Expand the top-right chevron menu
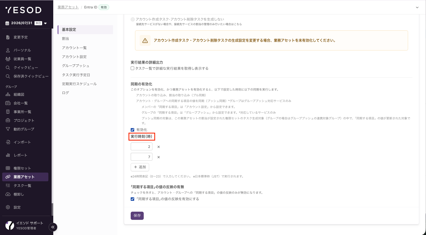Viewport: 426px width, 235px height. [417, 7]
